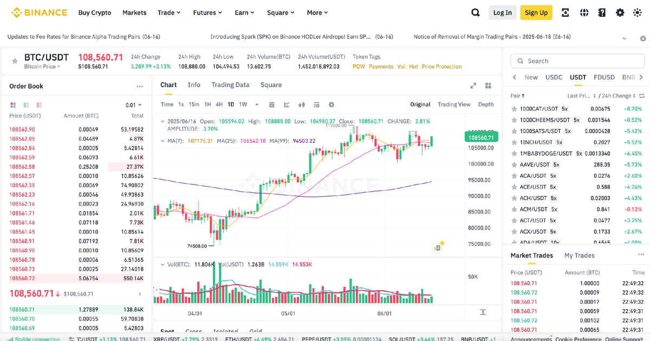Select the FDUSD market tab

pos(604,77)
